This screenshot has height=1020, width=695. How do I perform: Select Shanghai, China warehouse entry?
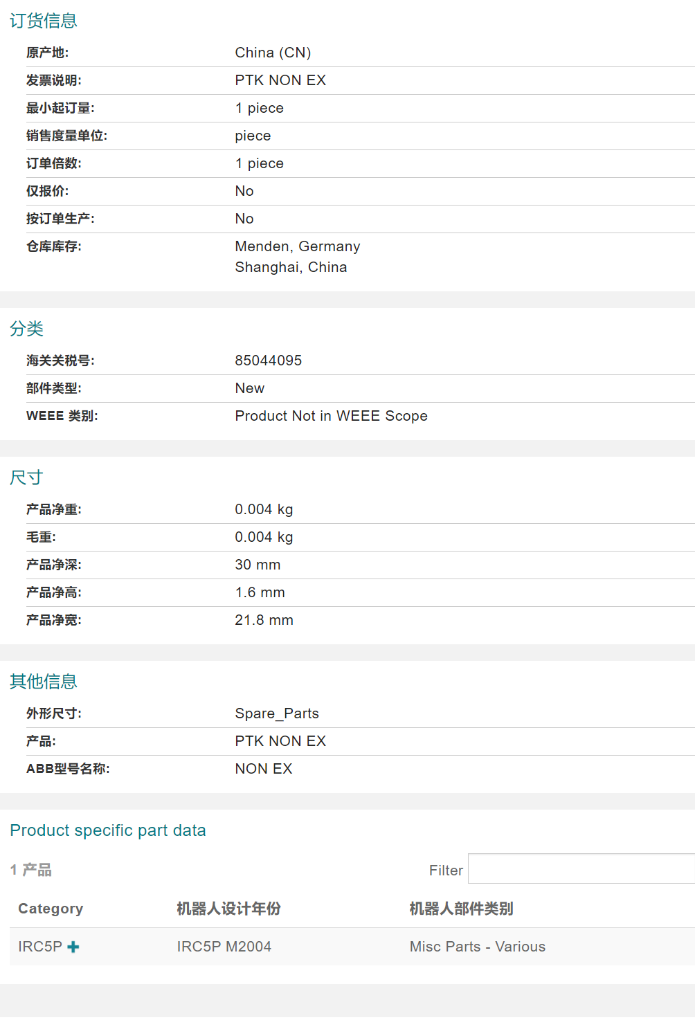[291, 267]
